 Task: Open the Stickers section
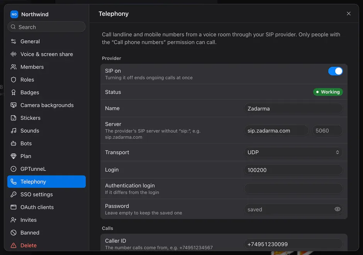tap(46, 118)
